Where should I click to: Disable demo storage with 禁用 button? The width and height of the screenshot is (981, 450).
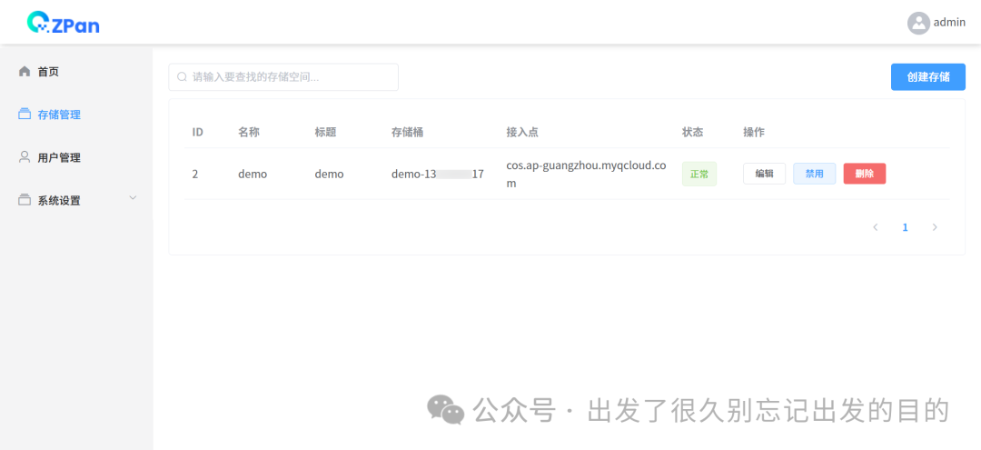coord(814,174)
